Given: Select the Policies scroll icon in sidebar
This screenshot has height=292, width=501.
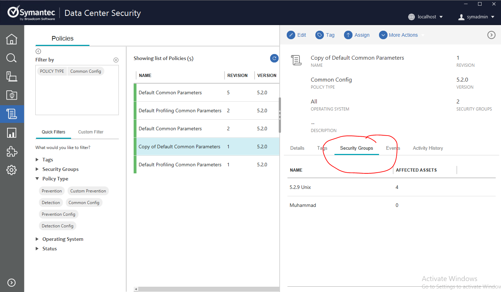Looking at the screenshot, I should [x=12, y=114].
